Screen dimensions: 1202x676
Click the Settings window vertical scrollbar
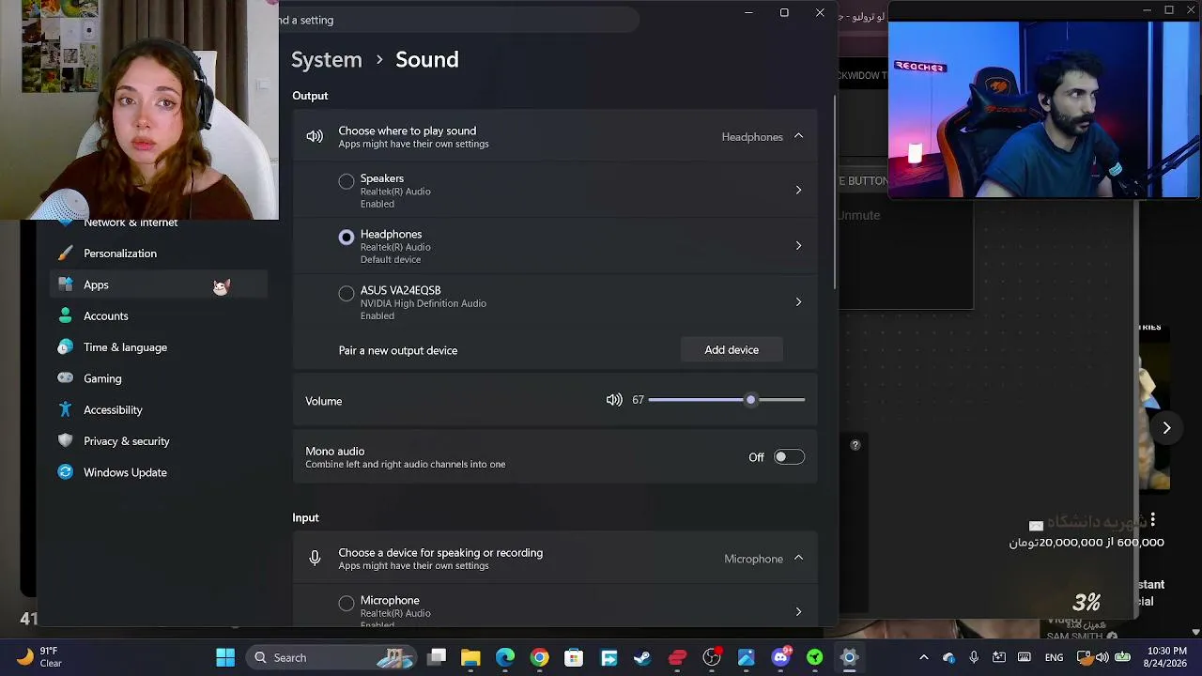point(834,192)
